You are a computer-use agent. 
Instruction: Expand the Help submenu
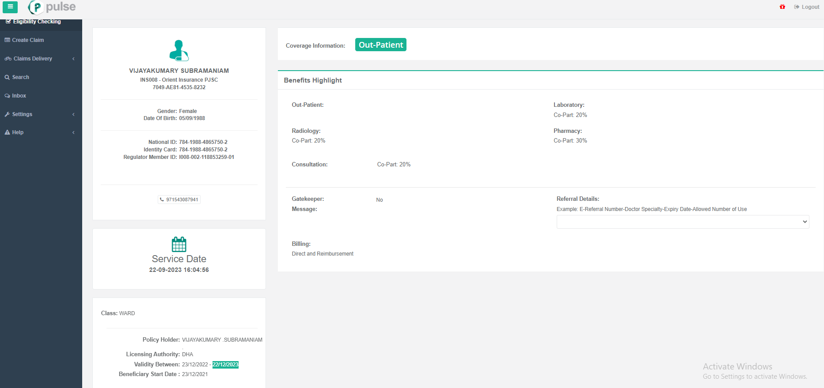click(x=18, y=132)
